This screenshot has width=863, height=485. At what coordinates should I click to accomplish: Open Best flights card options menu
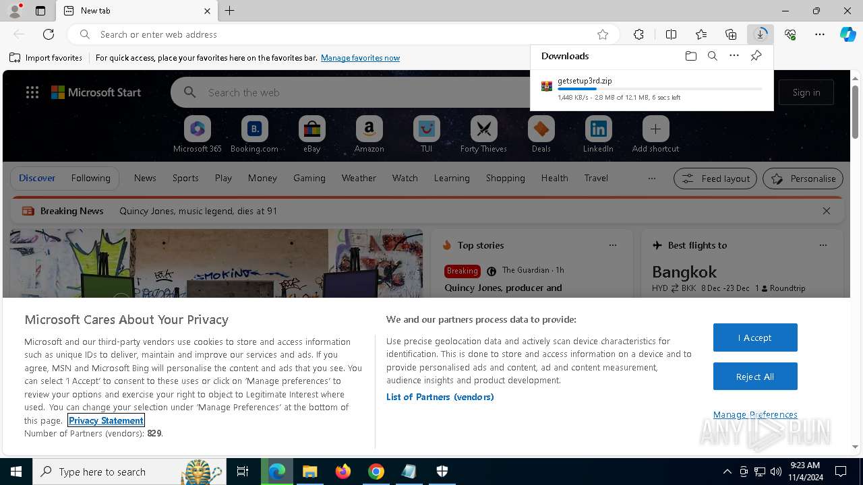823,245
